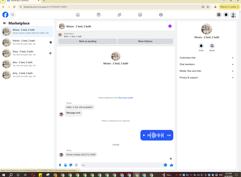This screenshot has height=177, width=241.
Task: Open the Facebook logo home link
Action: pyautogui.click(x=5, y=15)
